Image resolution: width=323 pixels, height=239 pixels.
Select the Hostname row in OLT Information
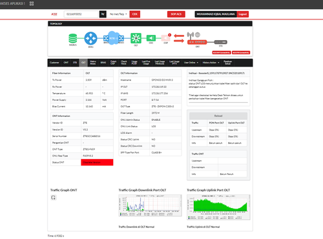pyautogui.click(x=150, y=80)
